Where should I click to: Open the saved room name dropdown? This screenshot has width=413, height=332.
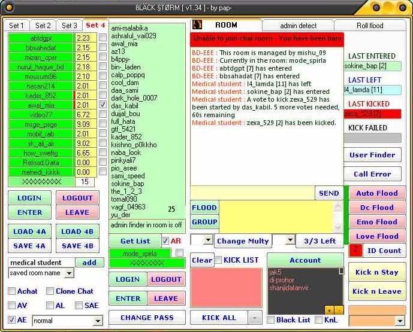pos(69,273)
